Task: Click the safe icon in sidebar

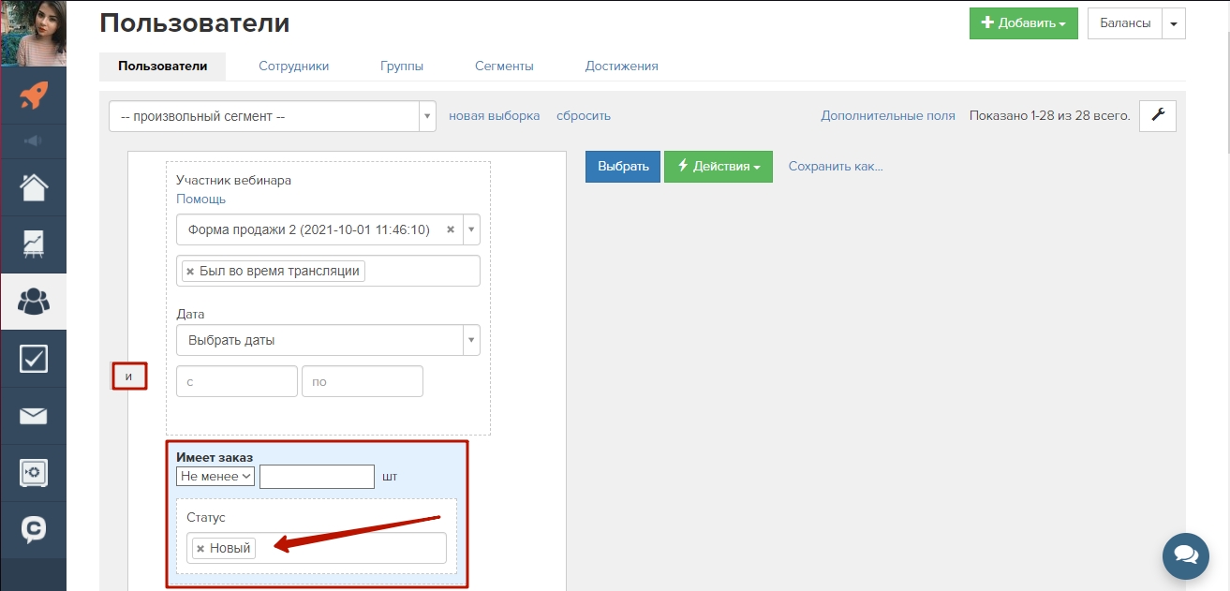Action: [x=34, y=473]
